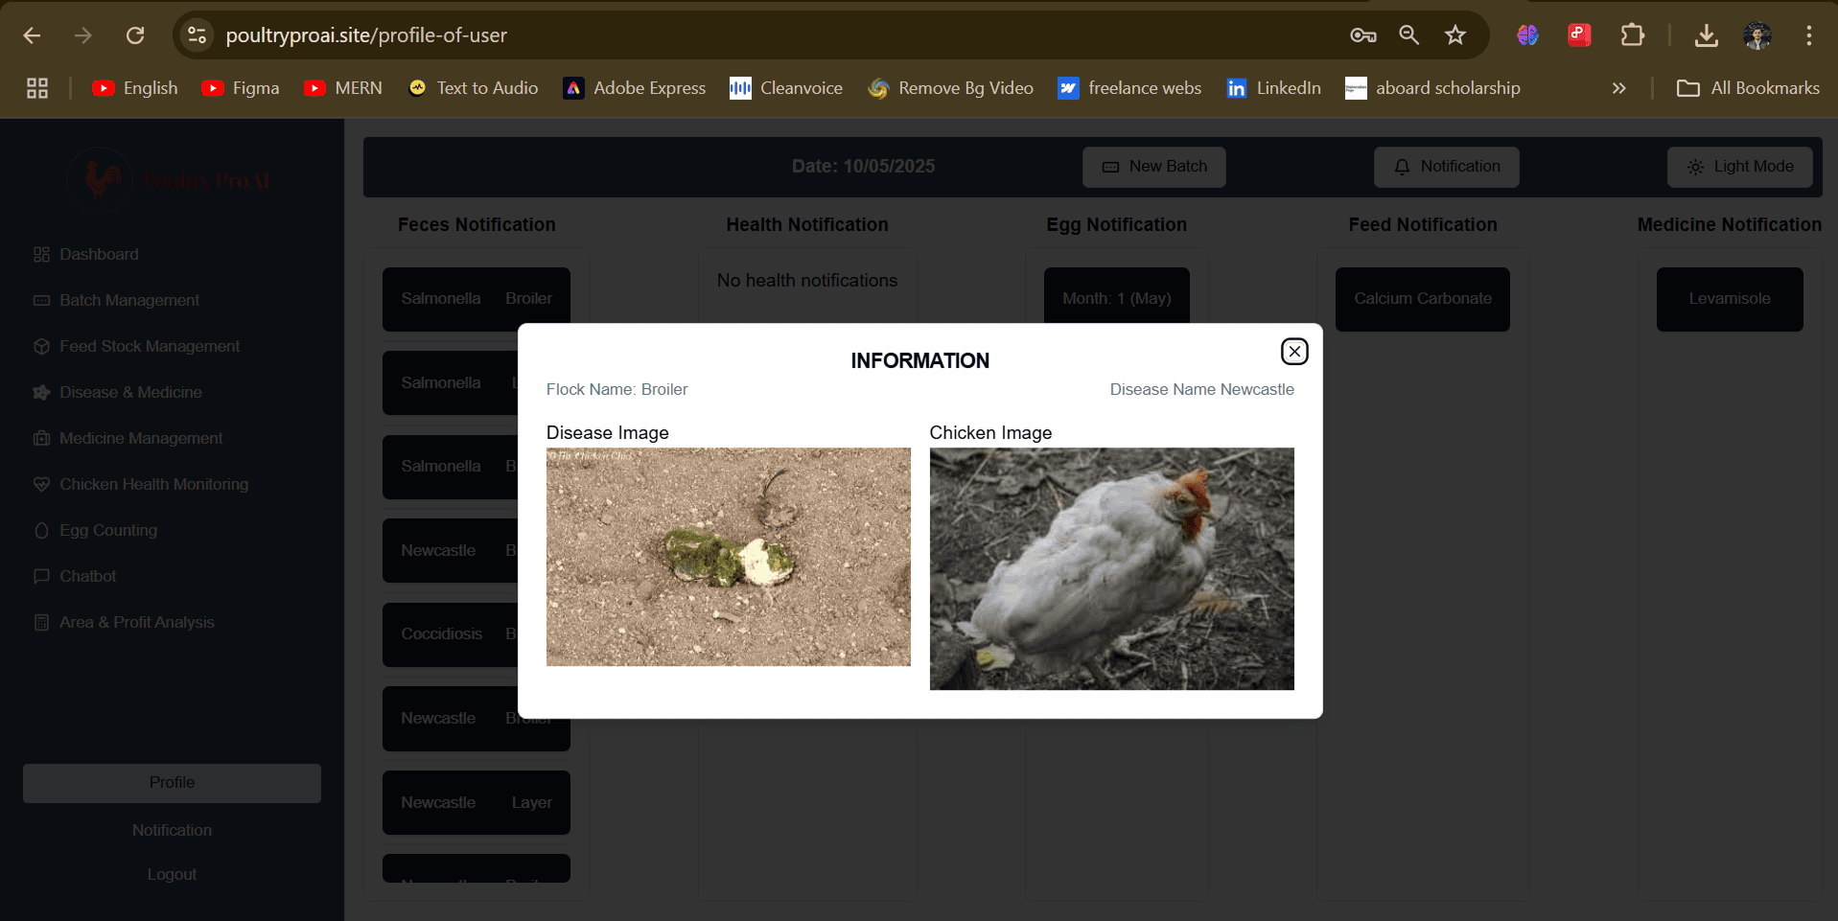Open the All Bookmarks folder
This screenshot has height=921, width=1838.
1748,88
